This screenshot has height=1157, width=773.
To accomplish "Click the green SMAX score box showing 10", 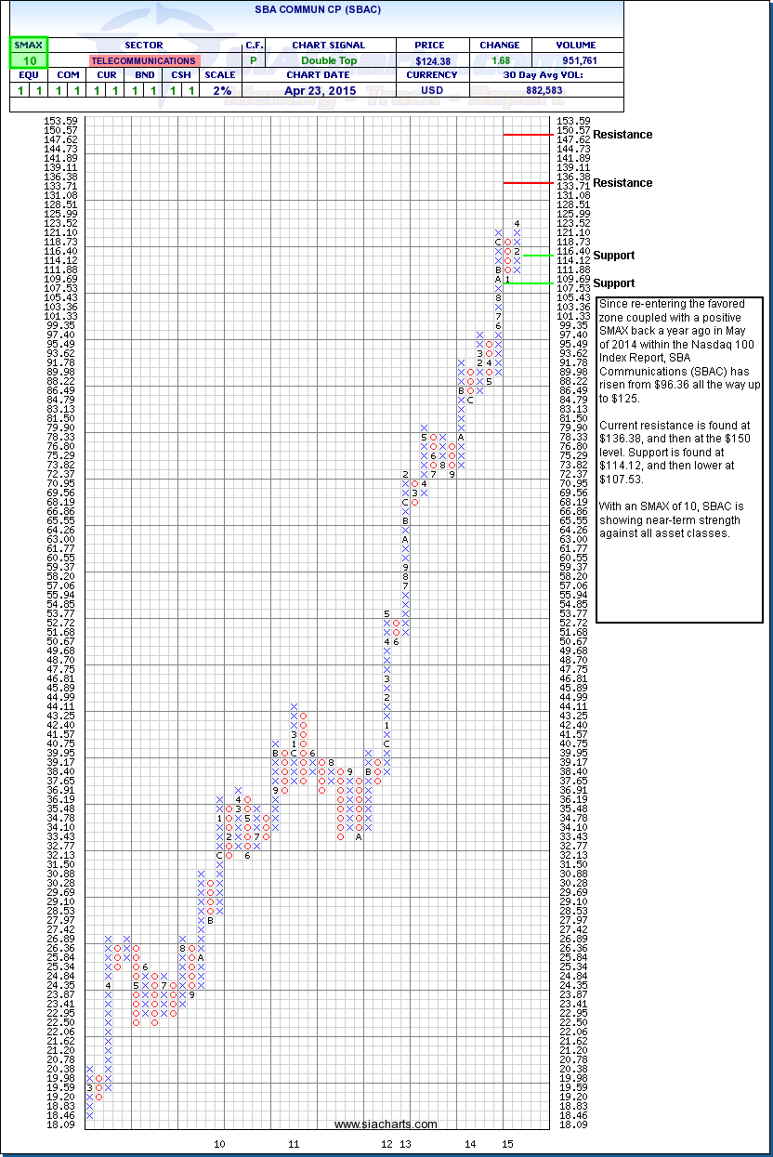I will 28,59.
